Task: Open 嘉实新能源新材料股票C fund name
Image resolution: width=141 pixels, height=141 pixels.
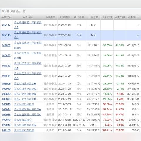Action: click(27, 115)
